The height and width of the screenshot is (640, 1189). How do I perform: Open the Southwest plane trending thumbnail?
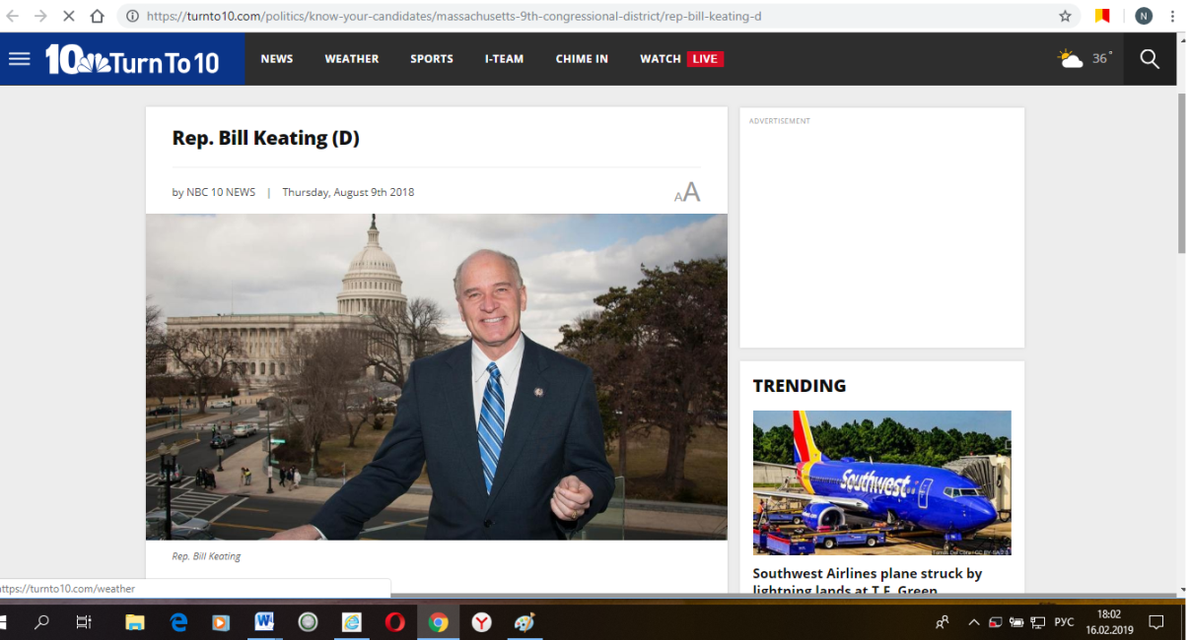tap(881, 483)
